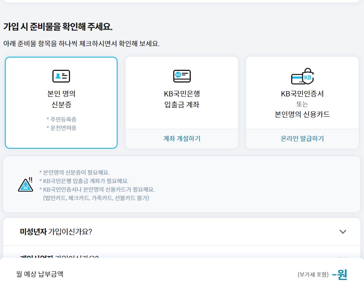Open the 계좌 개설하기 link

182,139
